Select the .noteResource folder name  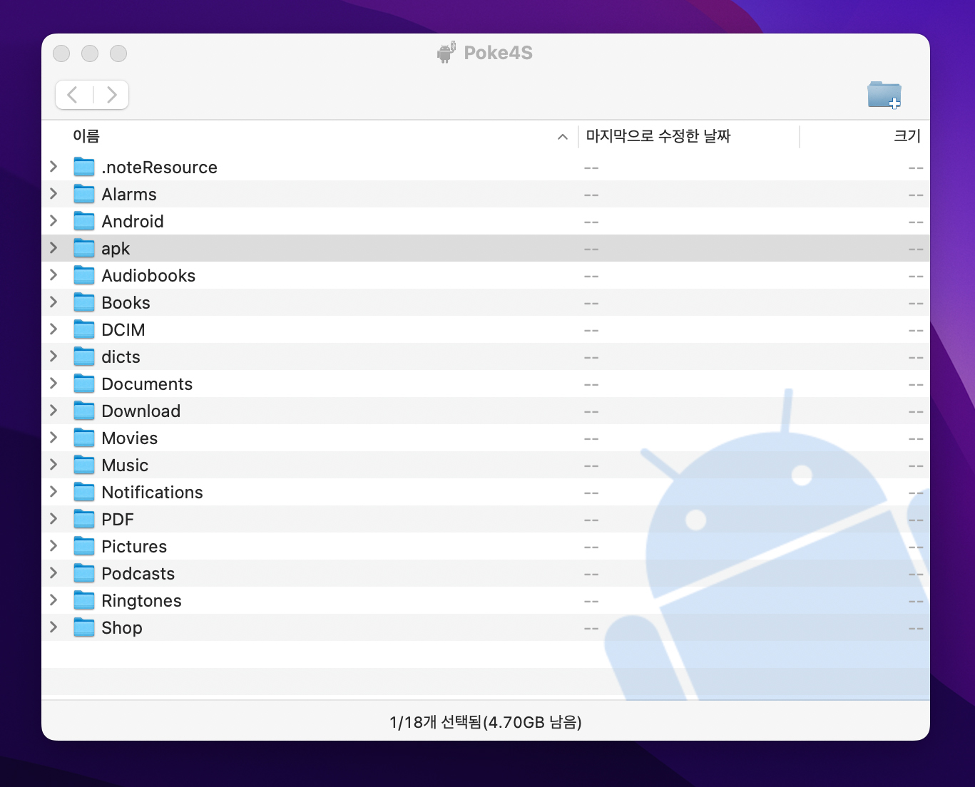(159, 168)
